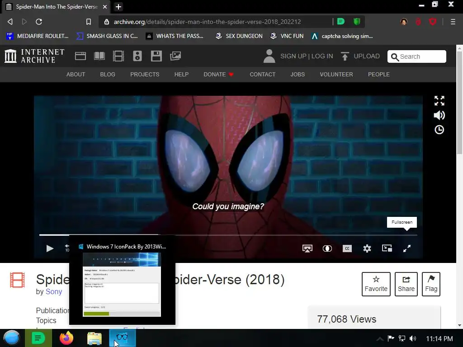
Task: Open the audio tracks icon in player
Action: click(x=327, y=249)
